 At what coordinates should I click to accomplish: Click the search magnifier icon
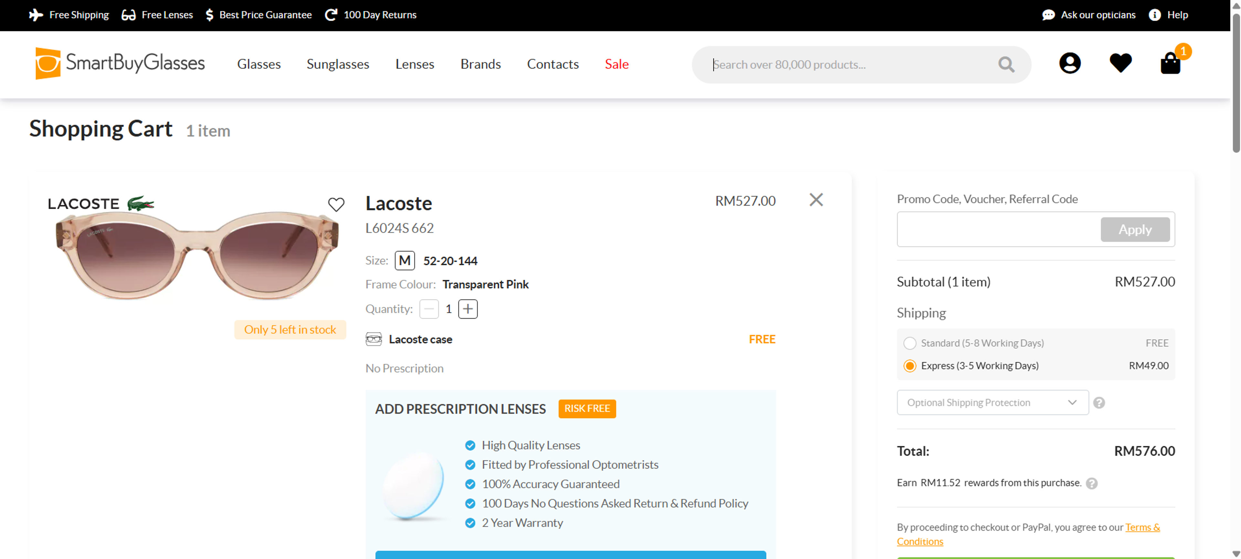(x=1006, y=65)
